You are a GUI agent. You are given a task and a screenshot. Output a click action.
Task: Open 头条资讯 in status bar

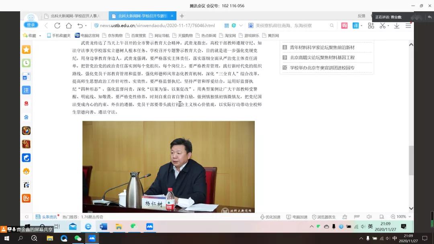(47, 217)
